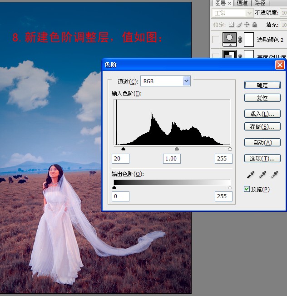The image size is (287, 296).
Task: Close the 色阶 dialog
Action: click(280, 65)
